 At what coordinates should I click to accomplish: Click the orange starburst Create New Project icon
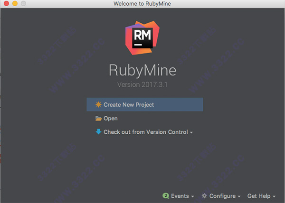pos(98,104)
